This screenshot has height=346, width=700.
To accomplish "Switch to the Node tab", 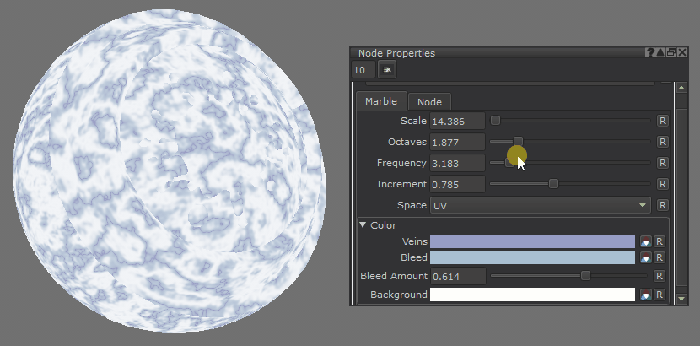I will (x=429, y=102).
